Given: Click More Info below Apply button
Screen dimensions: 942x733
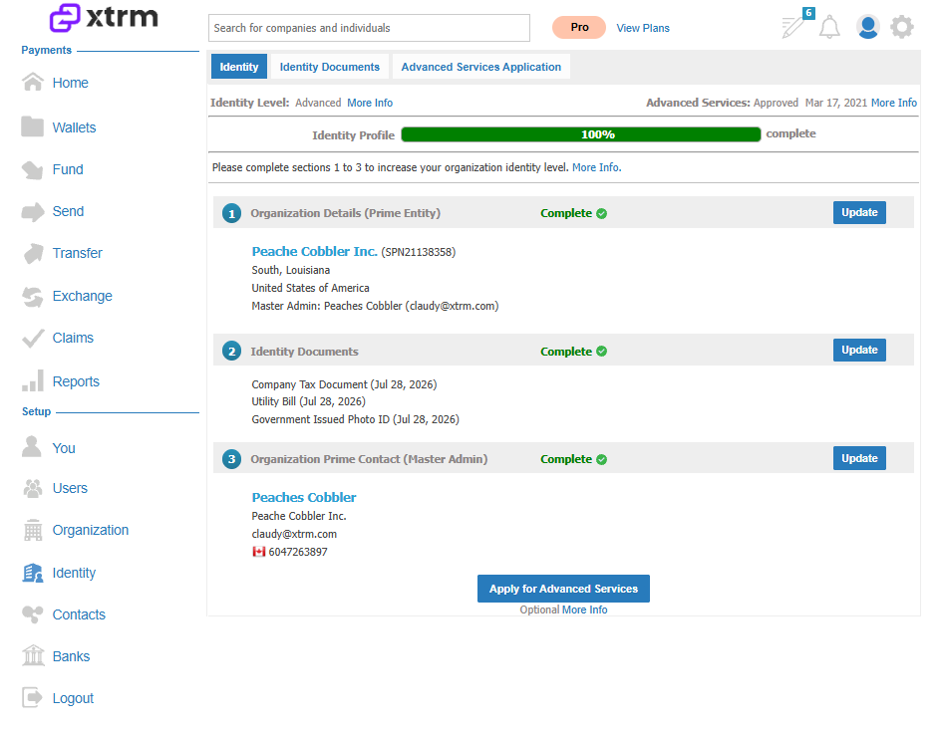Looking at the screenshot, I should 584,610.
